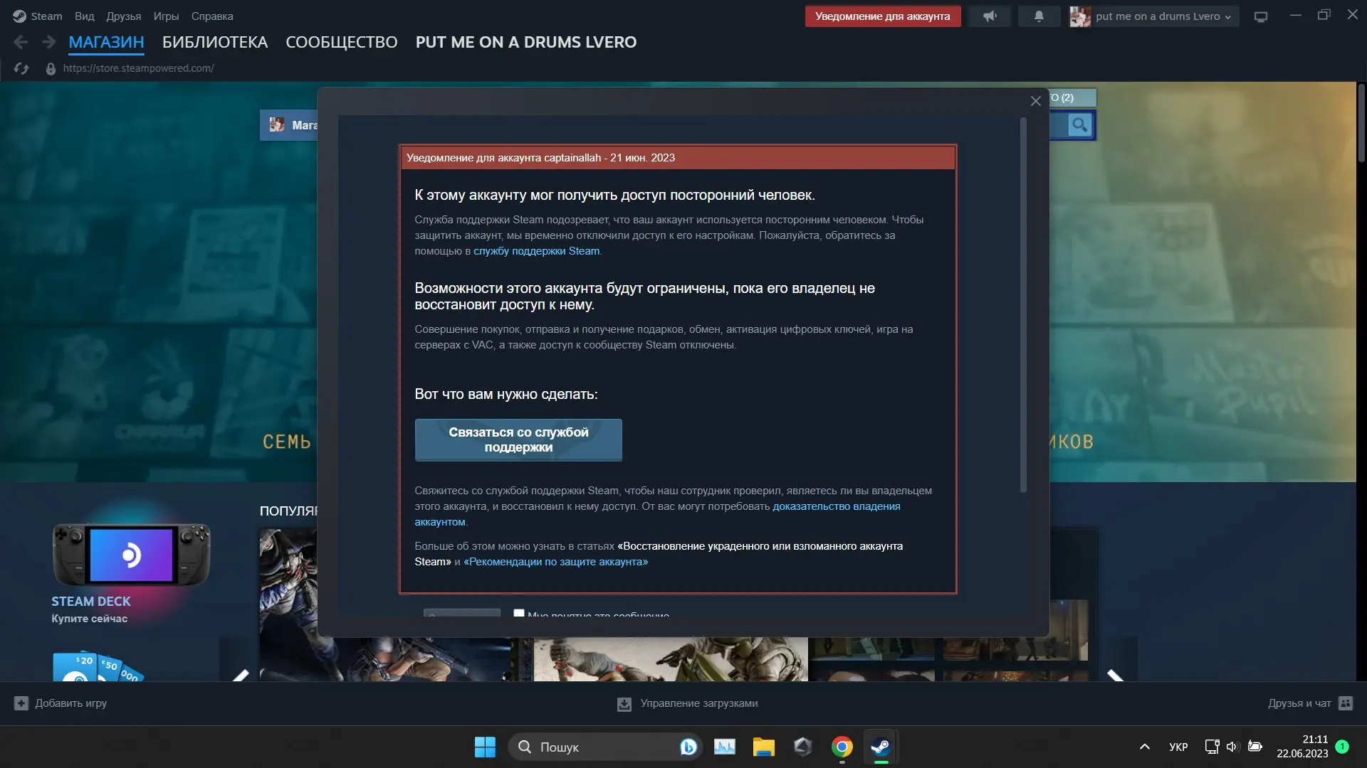Open the notifications bell icon

coord(1039,16)
